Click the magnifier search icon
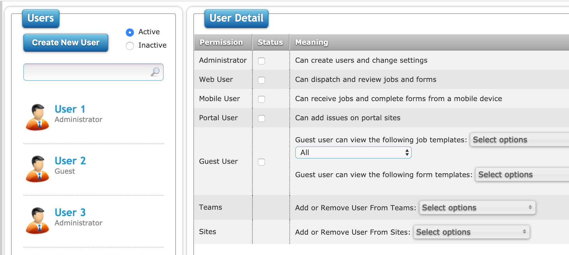This screenshot has height=255, width=569. pyautogui.click(x=155, y=72)
